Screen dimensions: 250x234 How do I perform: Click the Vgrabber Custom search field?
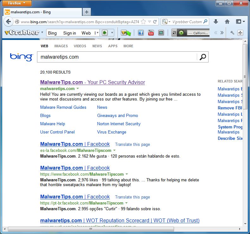(187, 22)
